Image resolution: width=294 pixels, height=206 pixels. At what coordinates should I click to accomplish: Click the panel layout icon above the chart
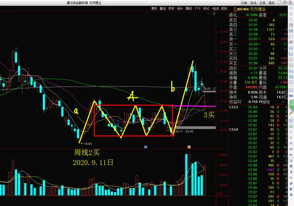[x=214, y=14]
